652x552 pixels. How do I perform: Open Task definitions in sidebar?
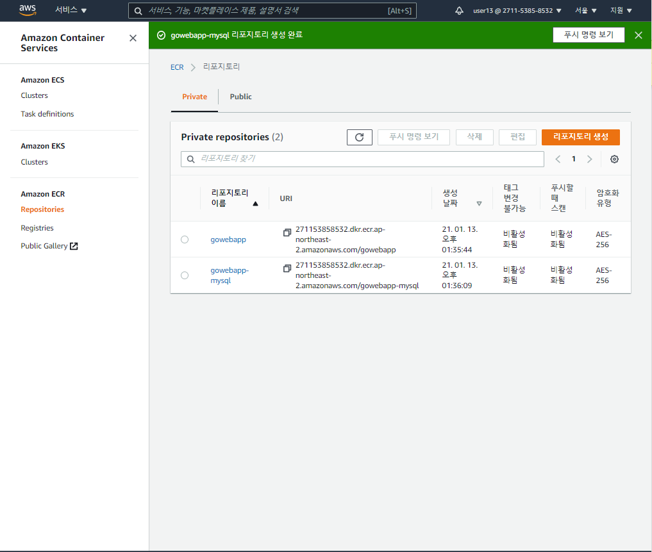tap(47, 114)
